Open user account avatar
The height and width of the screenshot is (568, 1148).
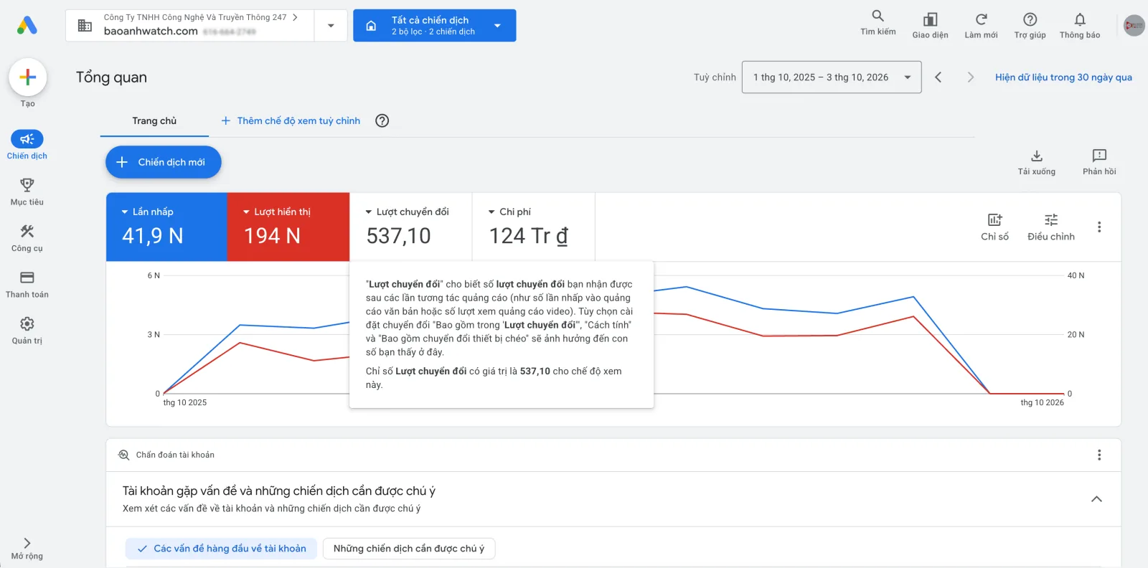[x=1134, y=25]
